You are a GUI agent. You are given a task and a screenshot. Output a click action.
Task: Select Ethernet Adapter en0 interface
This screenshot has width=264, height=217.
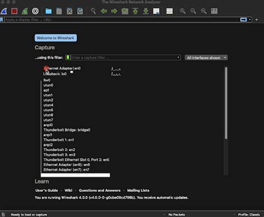(62, 69)
